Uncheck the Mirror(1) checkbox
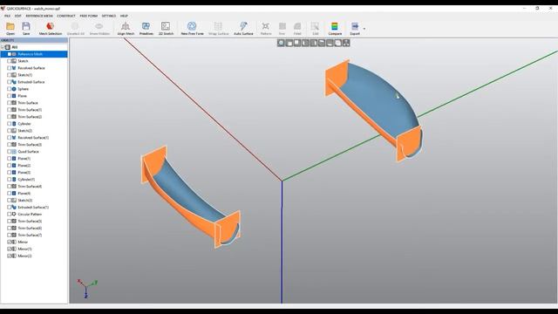 point(10,249)
